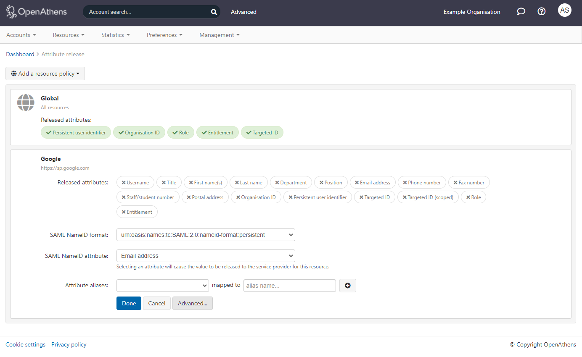Click the Done button
The image size is (582, 357).
point(129,303)
